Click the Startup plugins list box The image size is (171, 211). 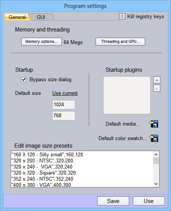[x=127, y=95]
